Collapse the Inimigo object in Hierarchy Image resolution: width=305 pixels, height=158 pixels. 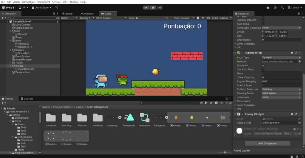[x=10, y=66]
